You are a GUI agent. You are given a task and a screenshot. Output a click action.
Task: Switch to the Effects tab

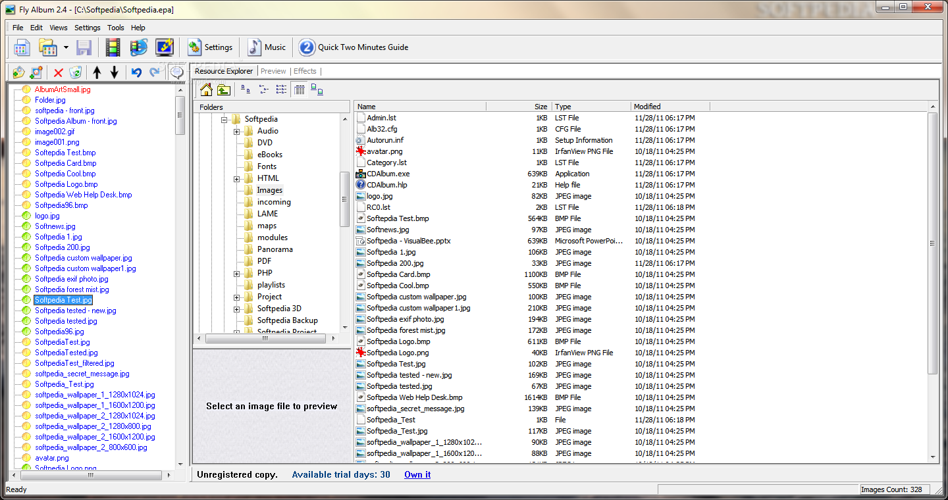(x=305, y=71)
